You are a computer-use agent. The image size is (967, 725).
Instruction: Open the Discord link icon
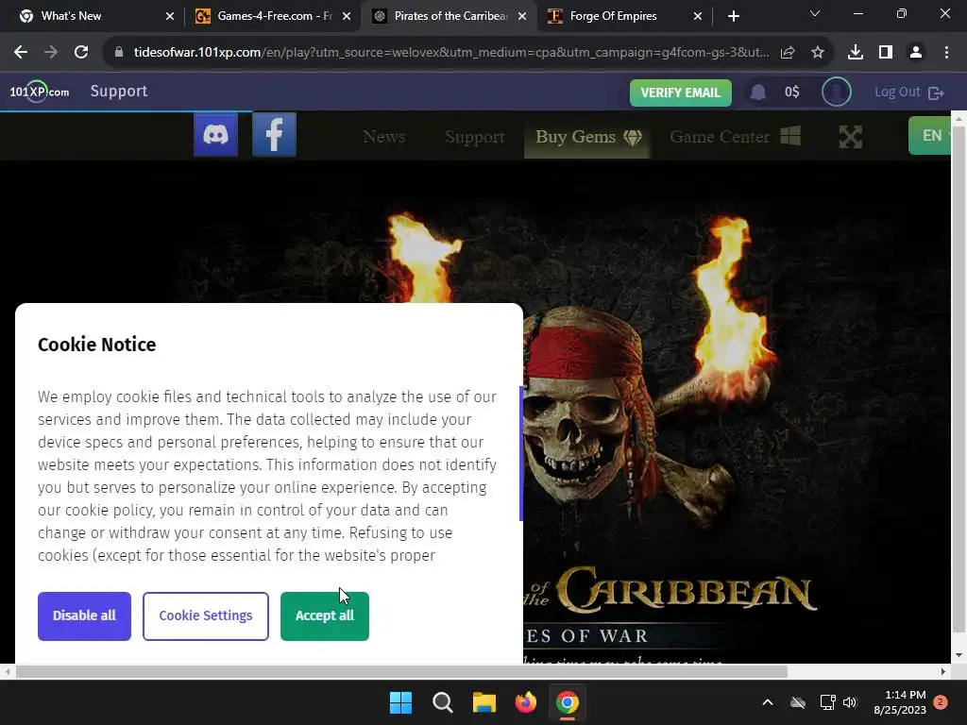[x=216, y=134]
